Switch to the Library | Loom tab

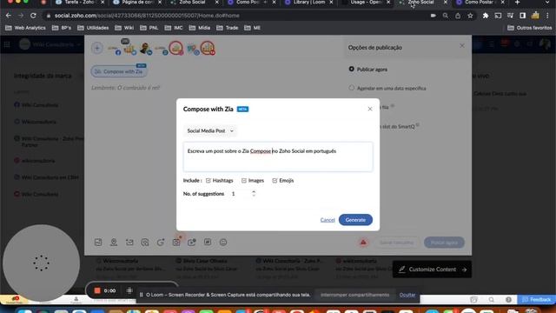click(x=309, y=3)
